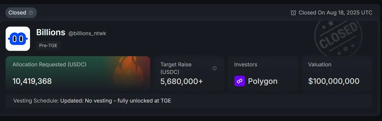The width and height of the screenshot is (382, 121).
Task: Click the info icon next to Target Raise
Action: [x=214, y=68]
